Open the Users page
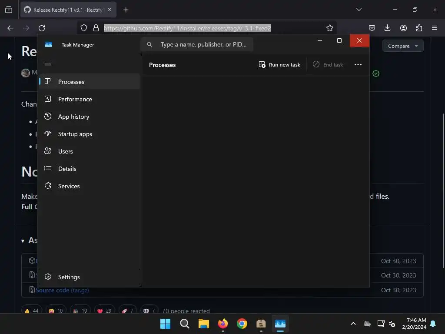The image size is (445, 334). [x=89, y=151]
